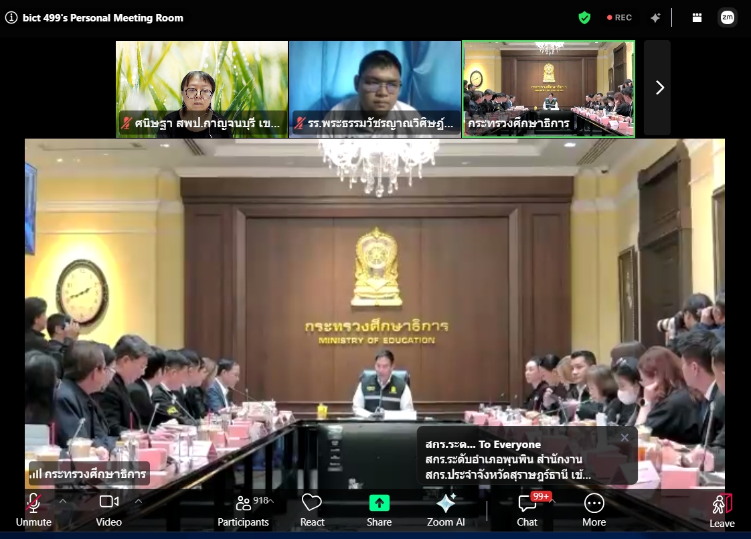Select the สนิษฐา สพป.กาญจนบุรี video thumbnail
The width and height of the screenshot is (751, 539).
coord(201,89)
